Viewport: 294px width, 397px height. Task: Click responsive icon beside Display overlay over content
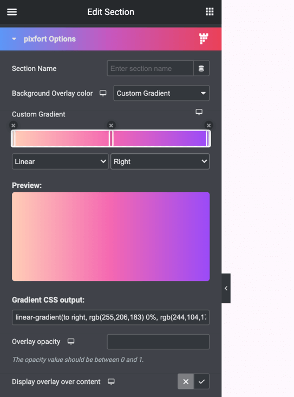point(112,381)
